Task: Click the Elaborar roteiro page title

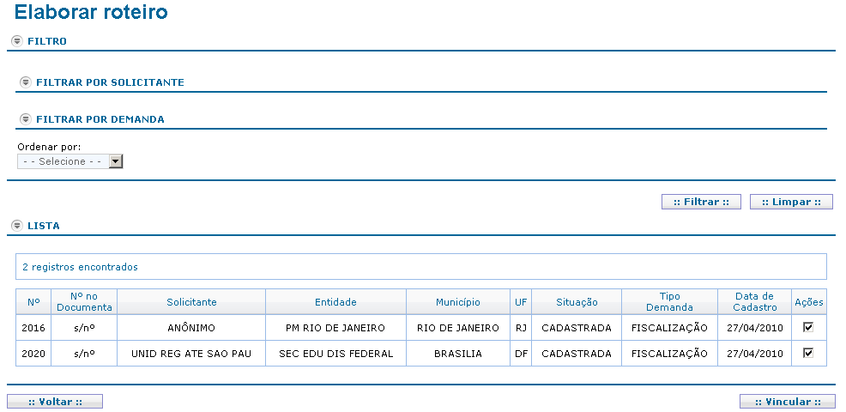Action: [x=91, y=12]
